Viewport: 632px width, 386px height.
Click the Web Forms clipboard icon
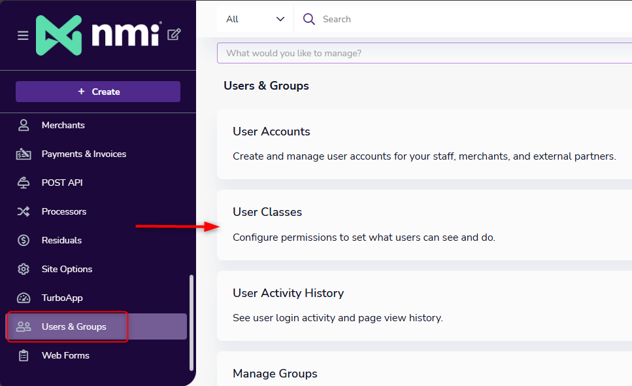tap(24, 355)
